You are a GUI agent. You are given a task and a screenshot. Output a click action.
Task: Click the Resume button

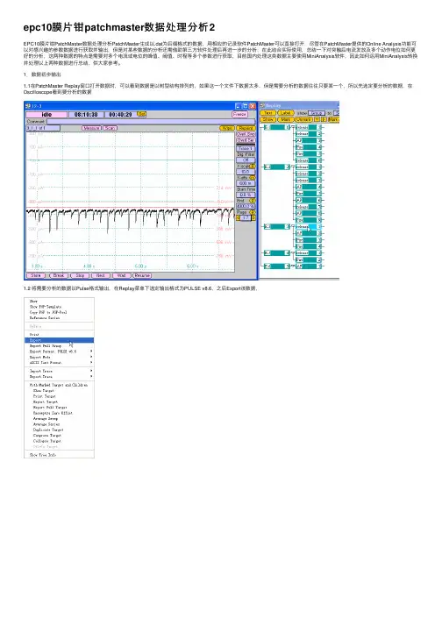142,275
